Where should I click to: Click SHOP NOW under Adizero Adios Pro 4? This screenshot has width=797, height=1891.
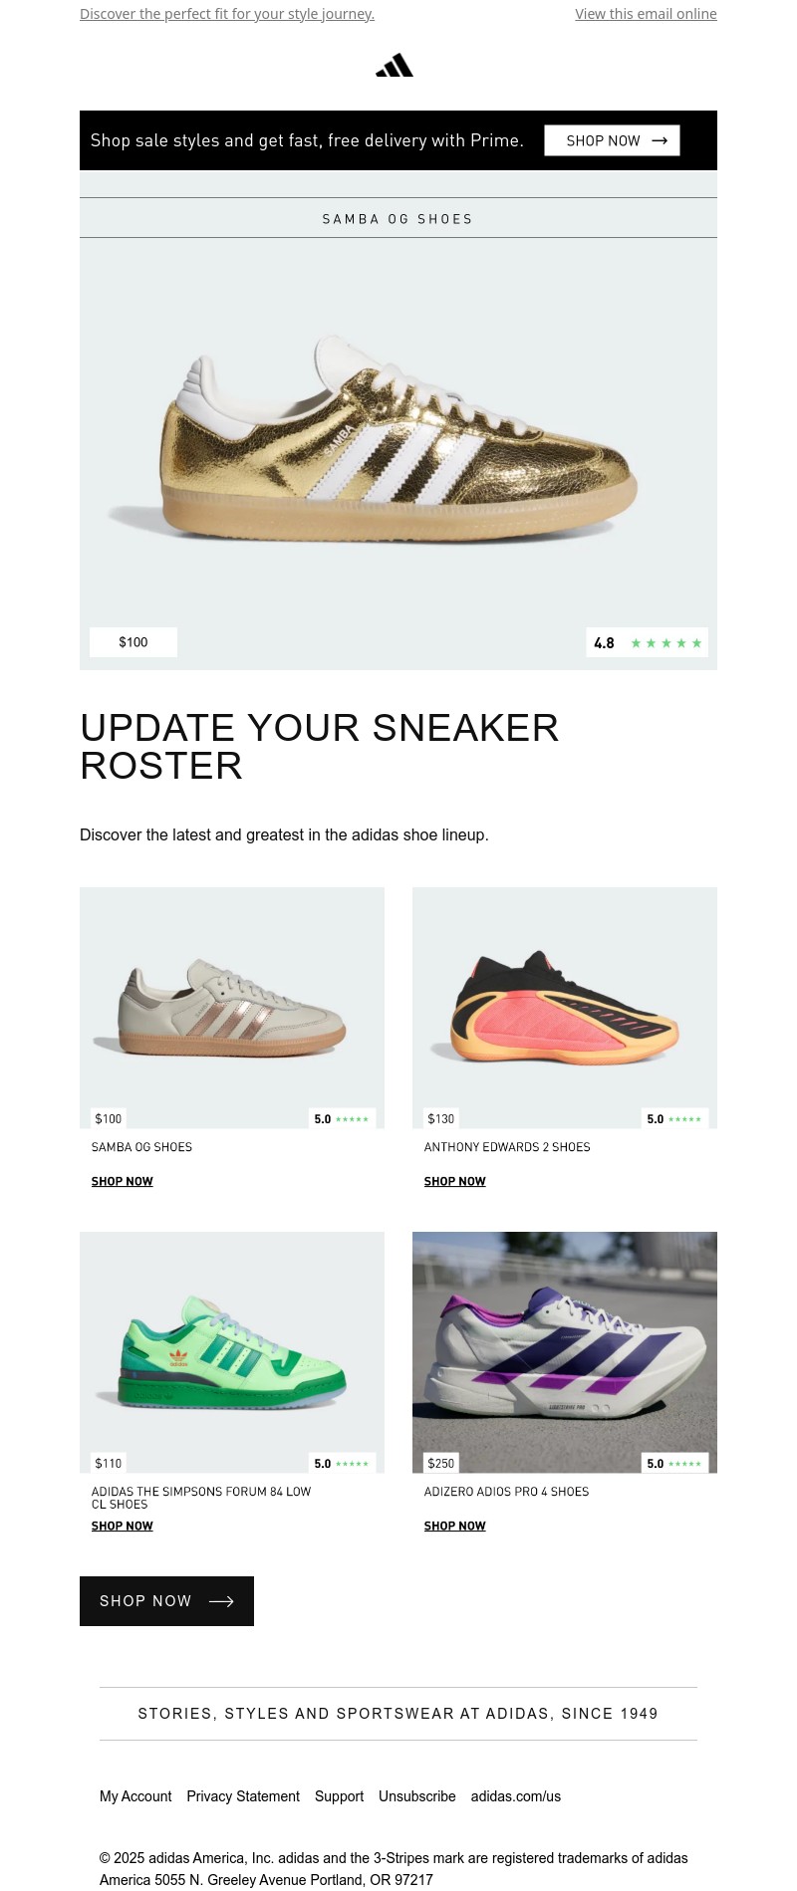455,1527
